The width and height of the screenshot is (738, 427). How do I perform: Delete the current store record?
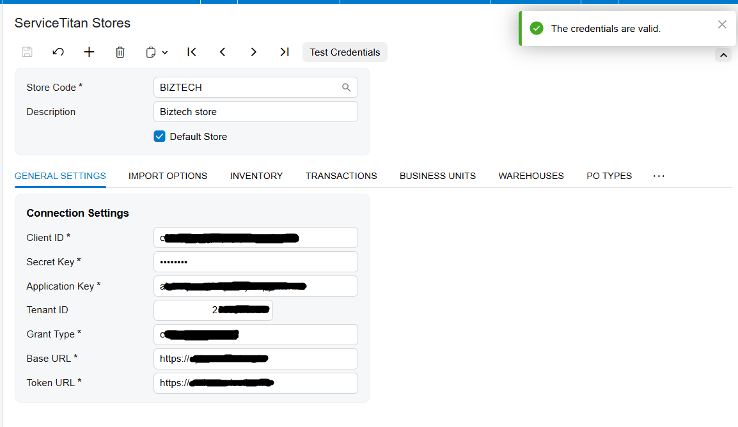pos(120,52)
